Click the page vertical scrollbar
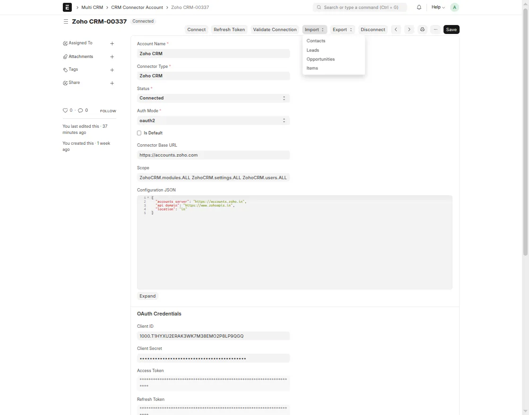The image size is (529, 415). coord(525,132)
